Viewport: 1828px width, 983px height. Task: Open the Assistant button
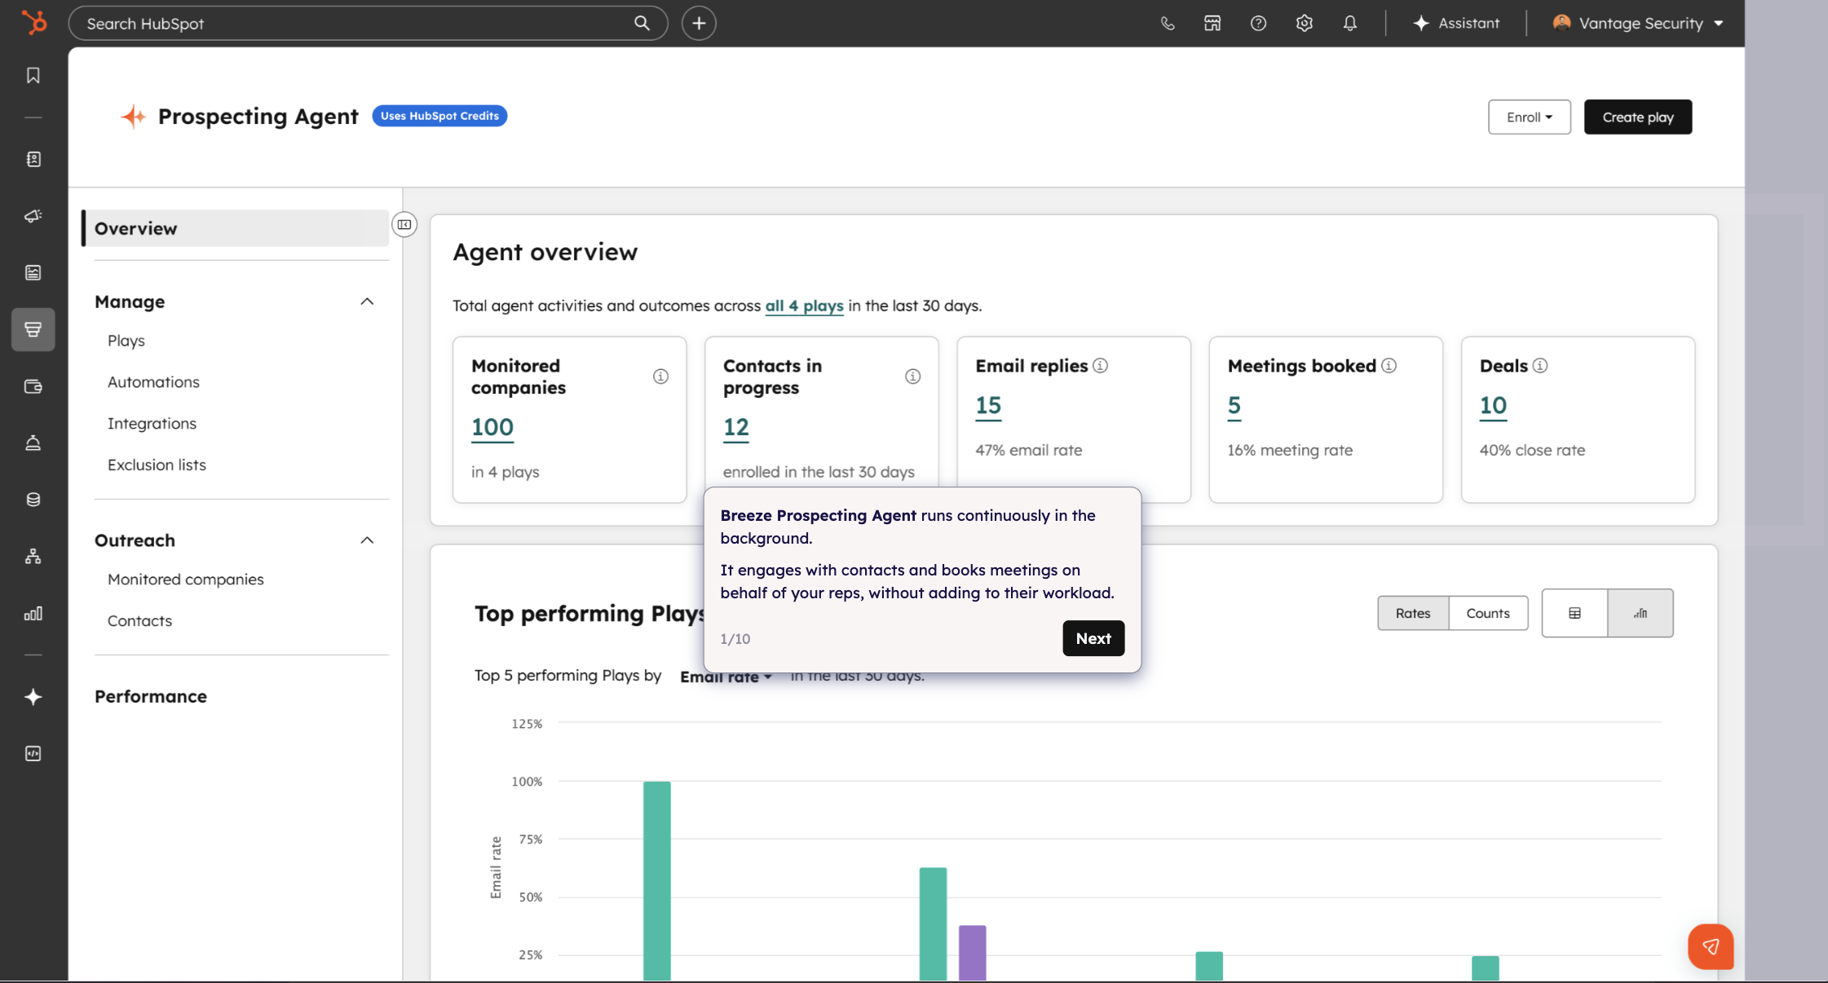coord(1456,23)
